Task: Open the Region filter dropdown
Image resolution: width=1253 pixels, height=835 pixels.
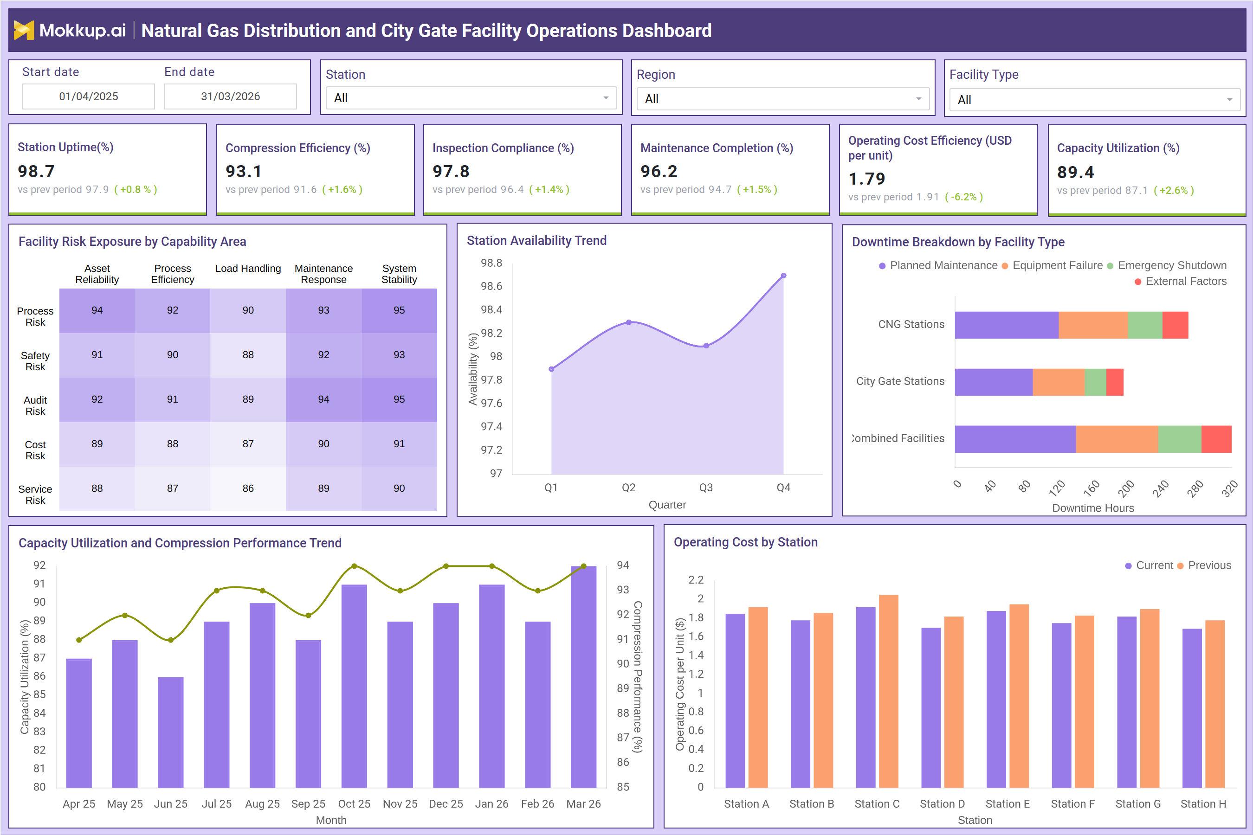Action: click(x=782, y=98)
